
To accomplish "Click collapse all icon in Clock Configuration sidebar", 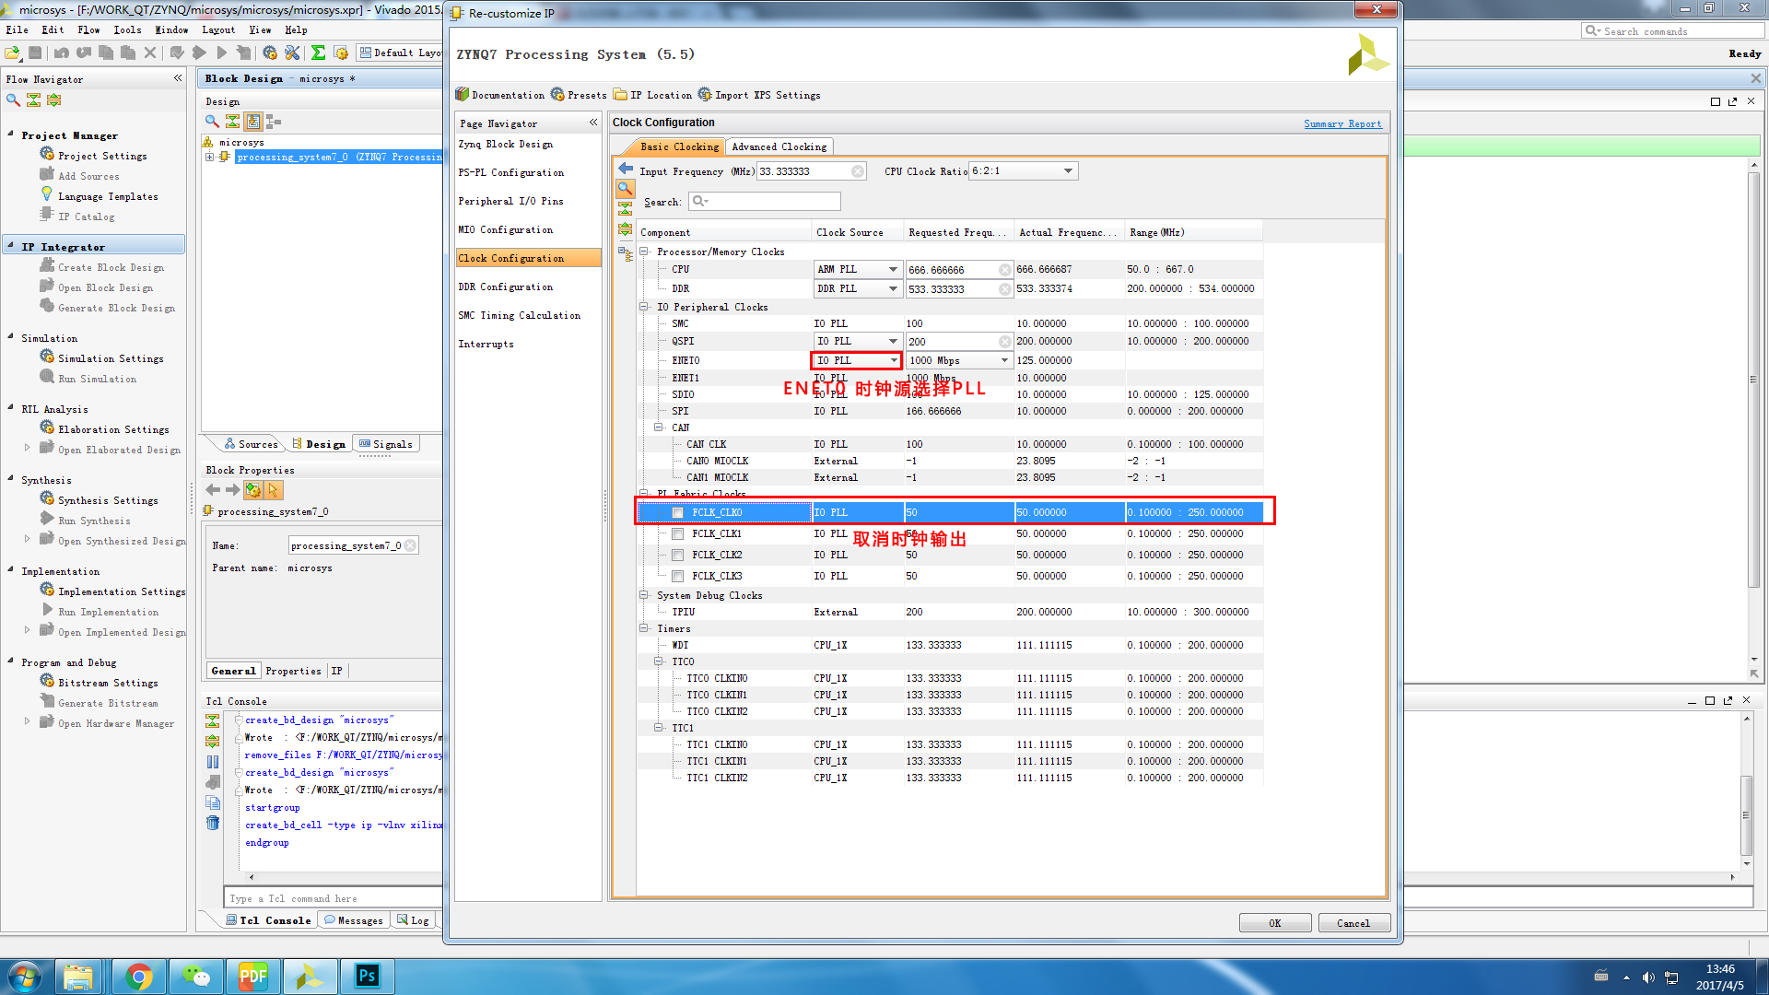I will point(626,209).
